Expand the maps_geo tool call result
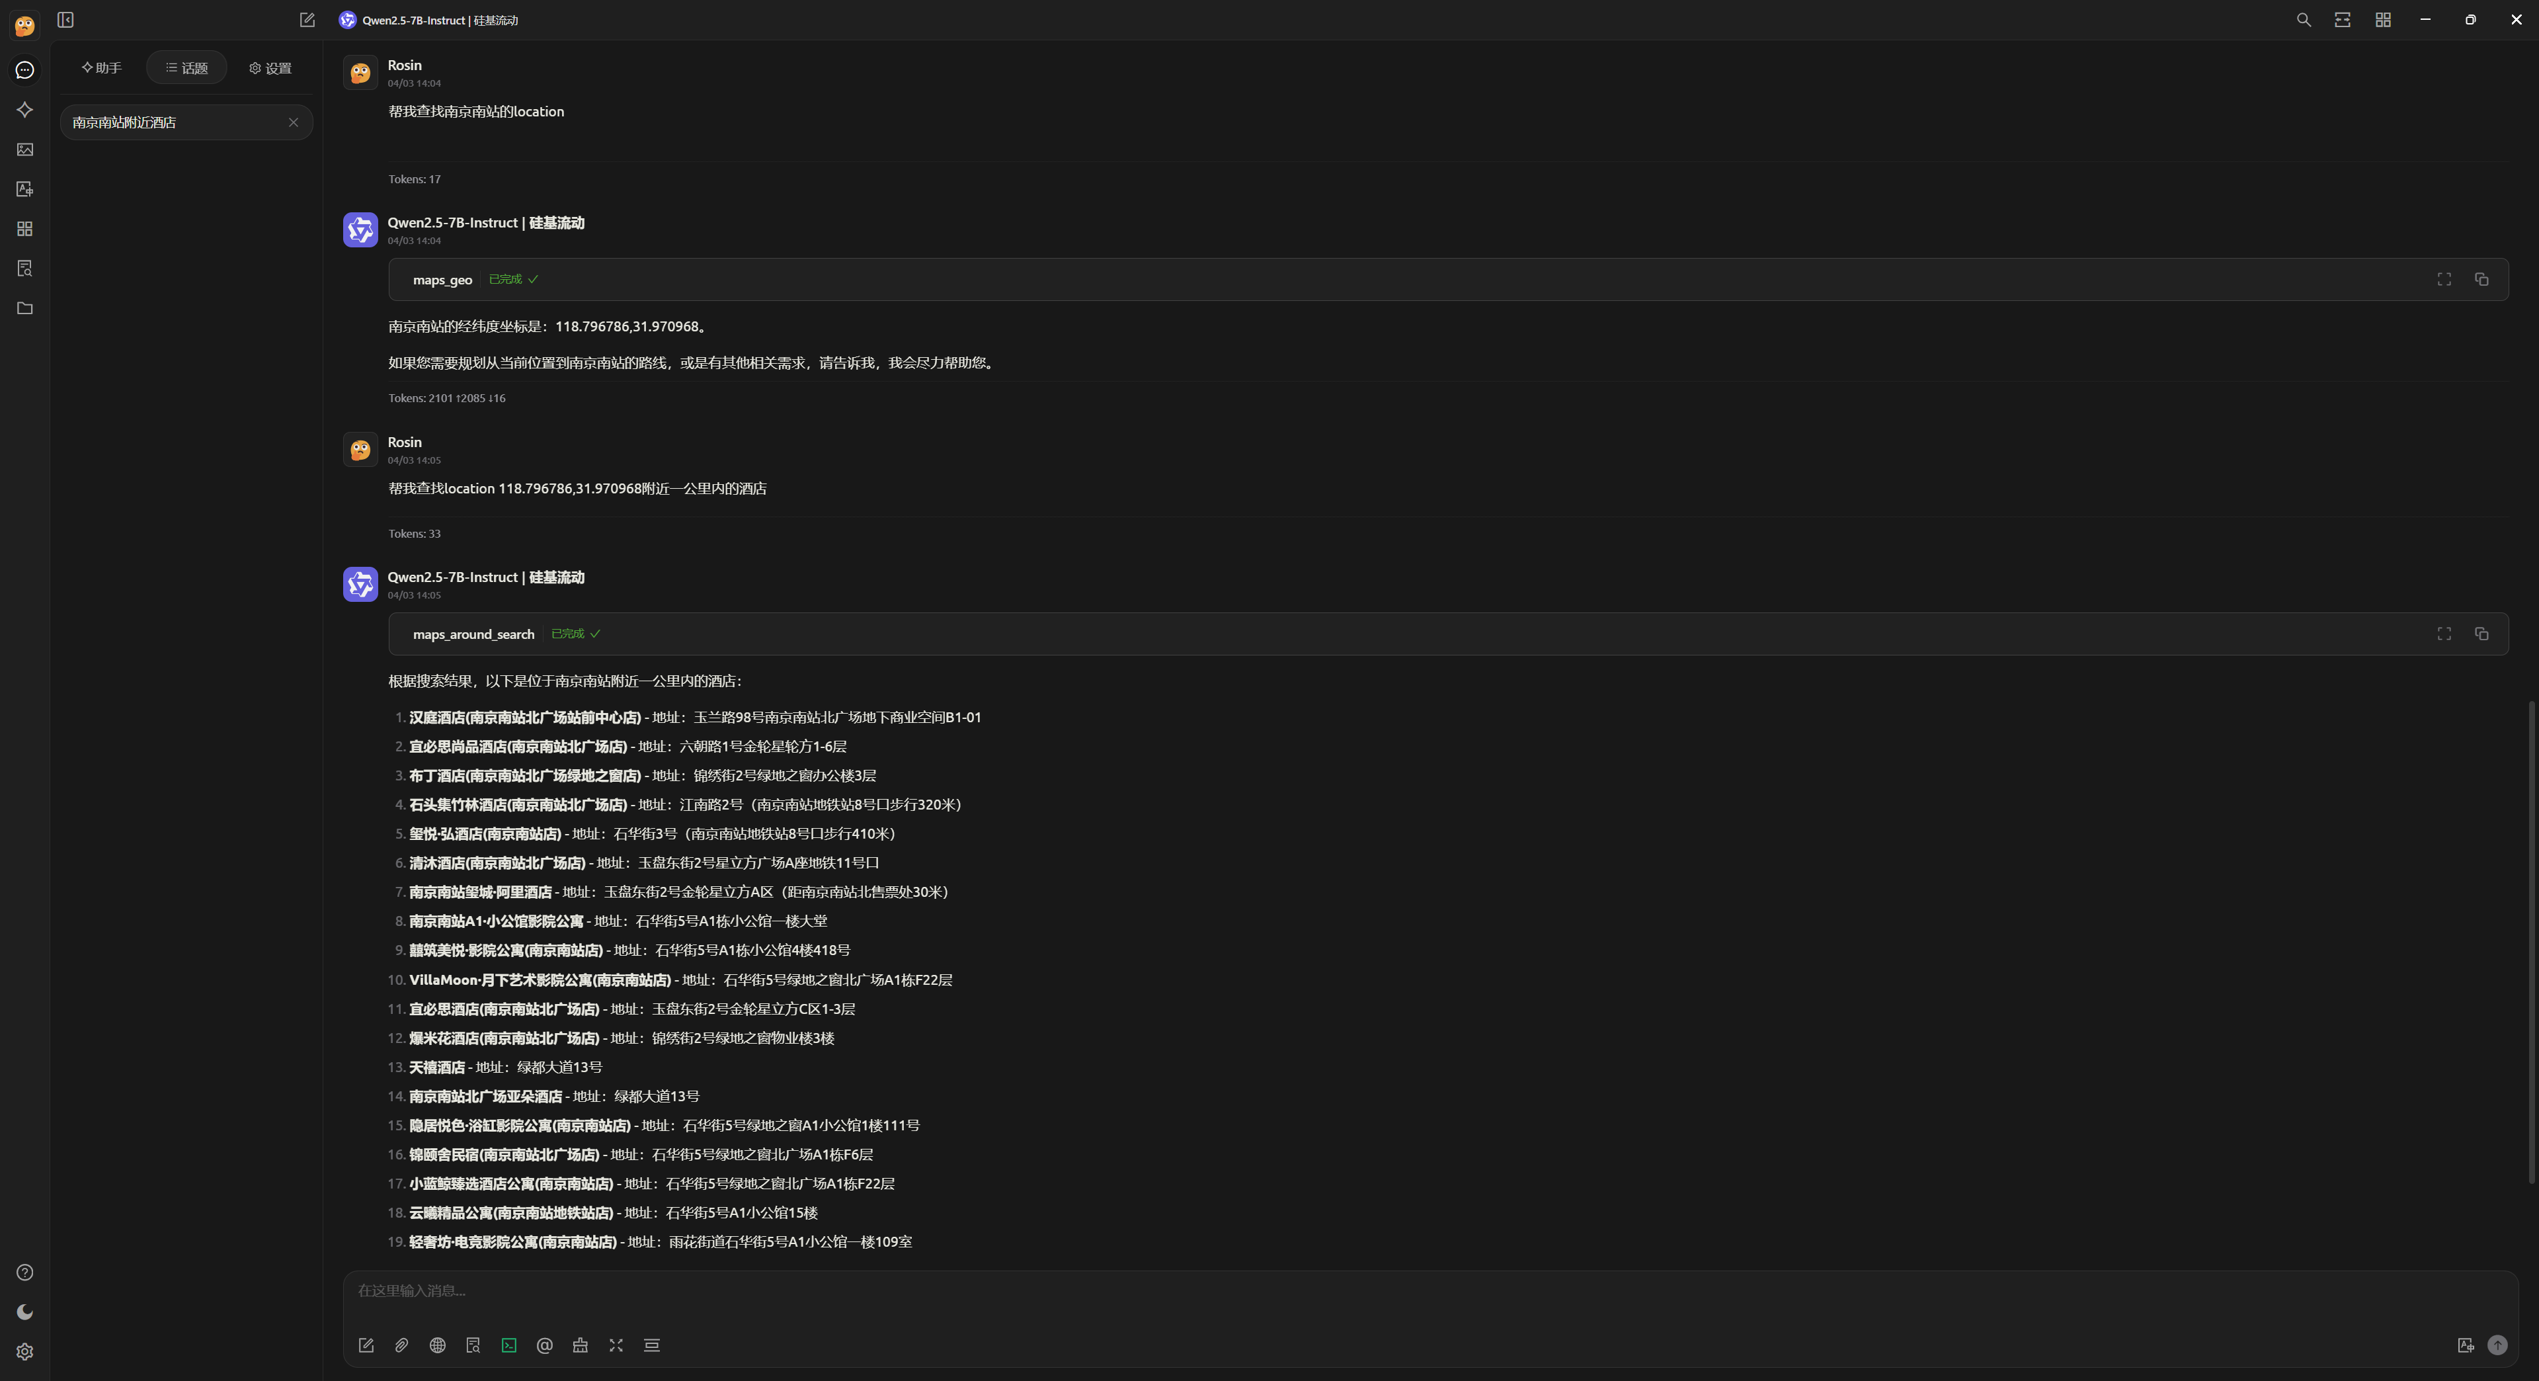The width and height of the screenshot is (2539, 1381). point(2443,279)
